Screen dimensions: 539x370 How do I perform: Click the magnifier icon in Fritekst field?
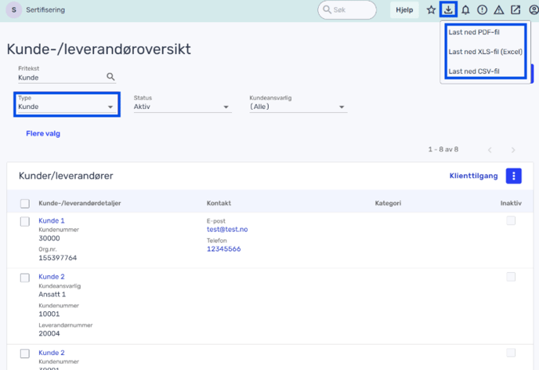point(110,77)
